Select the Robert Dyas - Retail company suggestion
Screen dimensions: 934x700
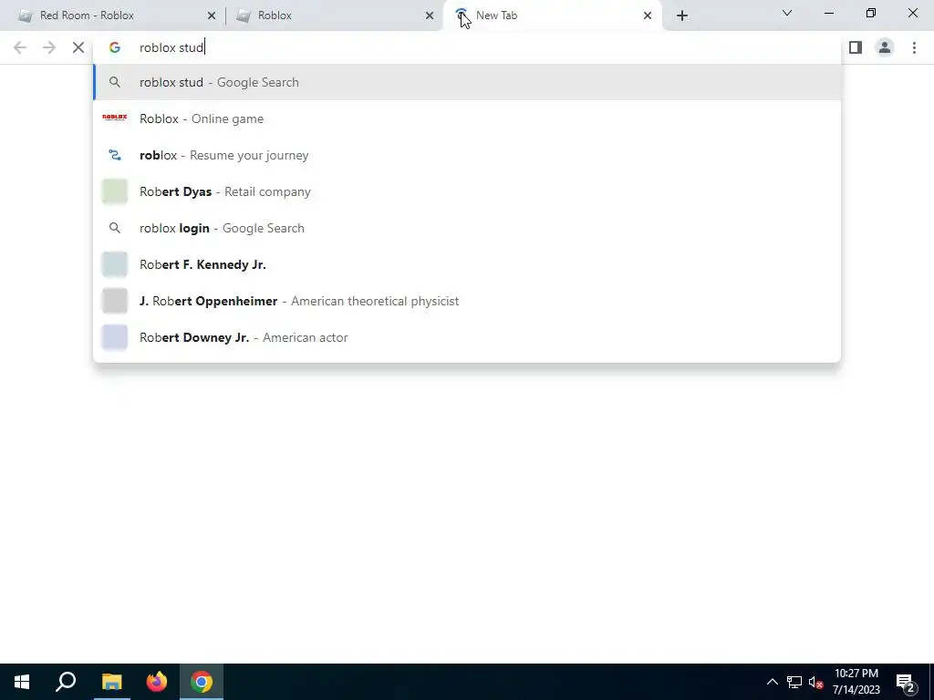click(468, 191)
